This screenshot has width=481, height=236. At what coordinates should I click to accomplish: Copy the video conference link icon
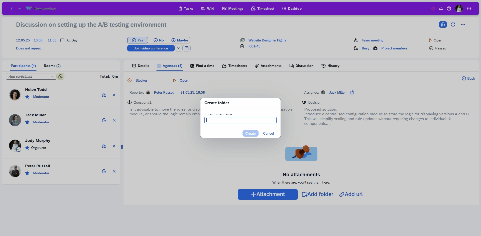coord(187,48)
